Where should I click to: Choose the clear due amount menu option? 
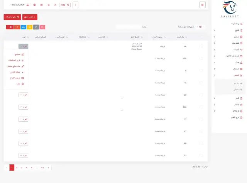[x=15, y=66]
